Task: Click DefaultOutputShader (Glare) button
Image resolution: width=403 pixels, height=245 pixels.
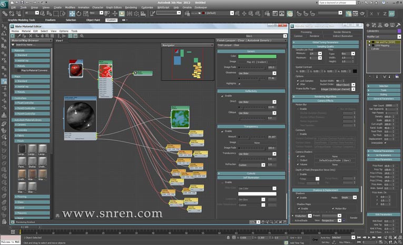Action: (x=335, y=160)
